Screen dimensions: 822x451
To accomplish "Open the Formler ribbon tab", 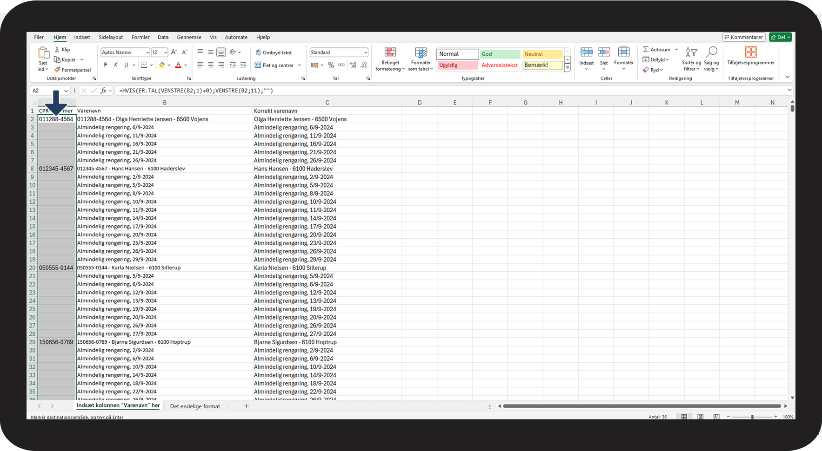I will [140, 37].
